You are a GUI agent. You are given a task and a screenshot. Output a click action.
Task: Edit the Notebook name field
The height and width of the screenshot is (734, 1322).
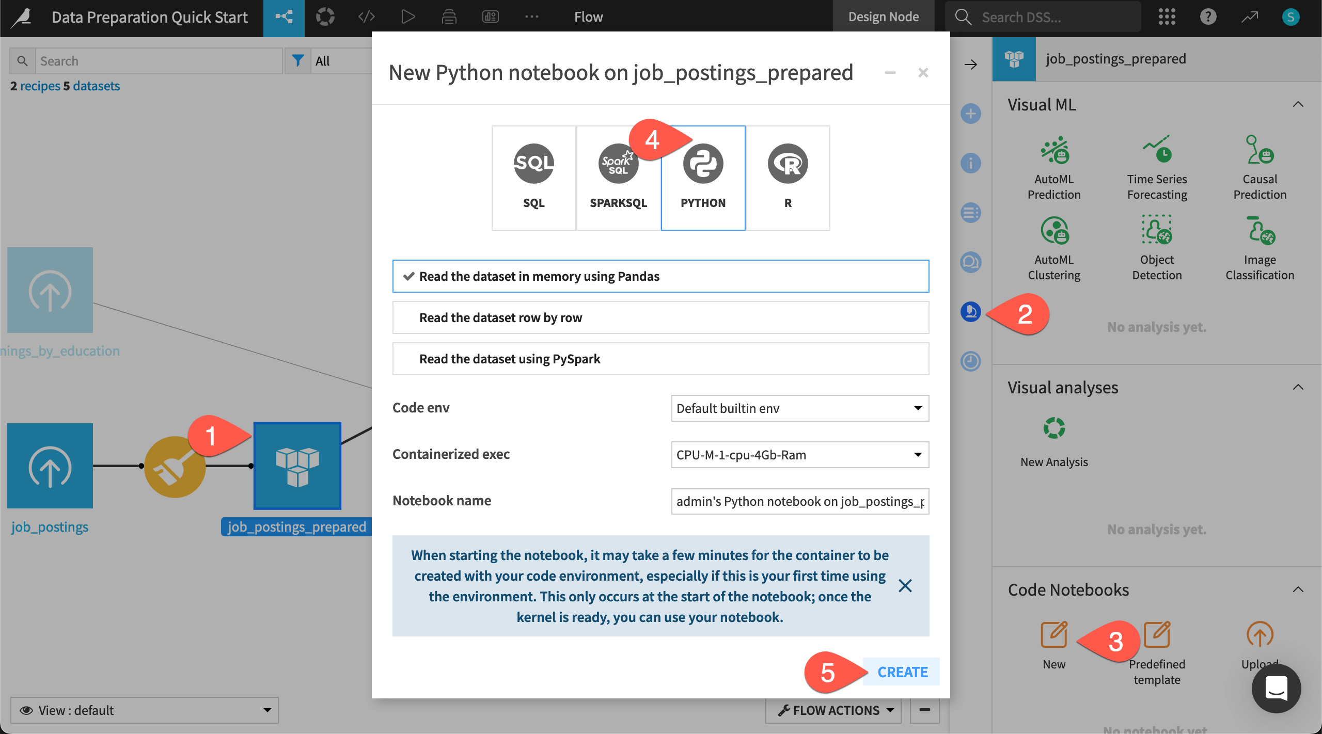point(799,501)
